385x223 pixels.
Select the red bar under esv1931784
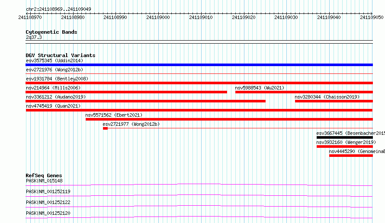(x=199, y=83)
